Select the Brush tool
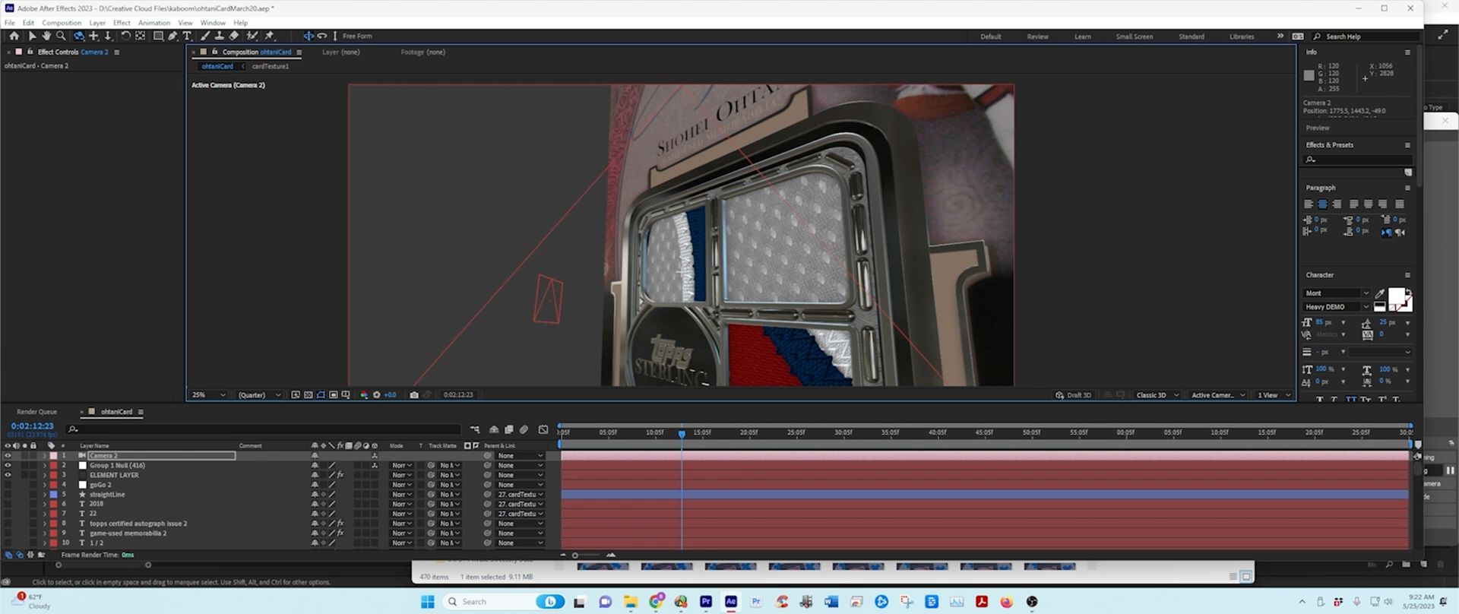1459x614 pixels. pos(205,36)
